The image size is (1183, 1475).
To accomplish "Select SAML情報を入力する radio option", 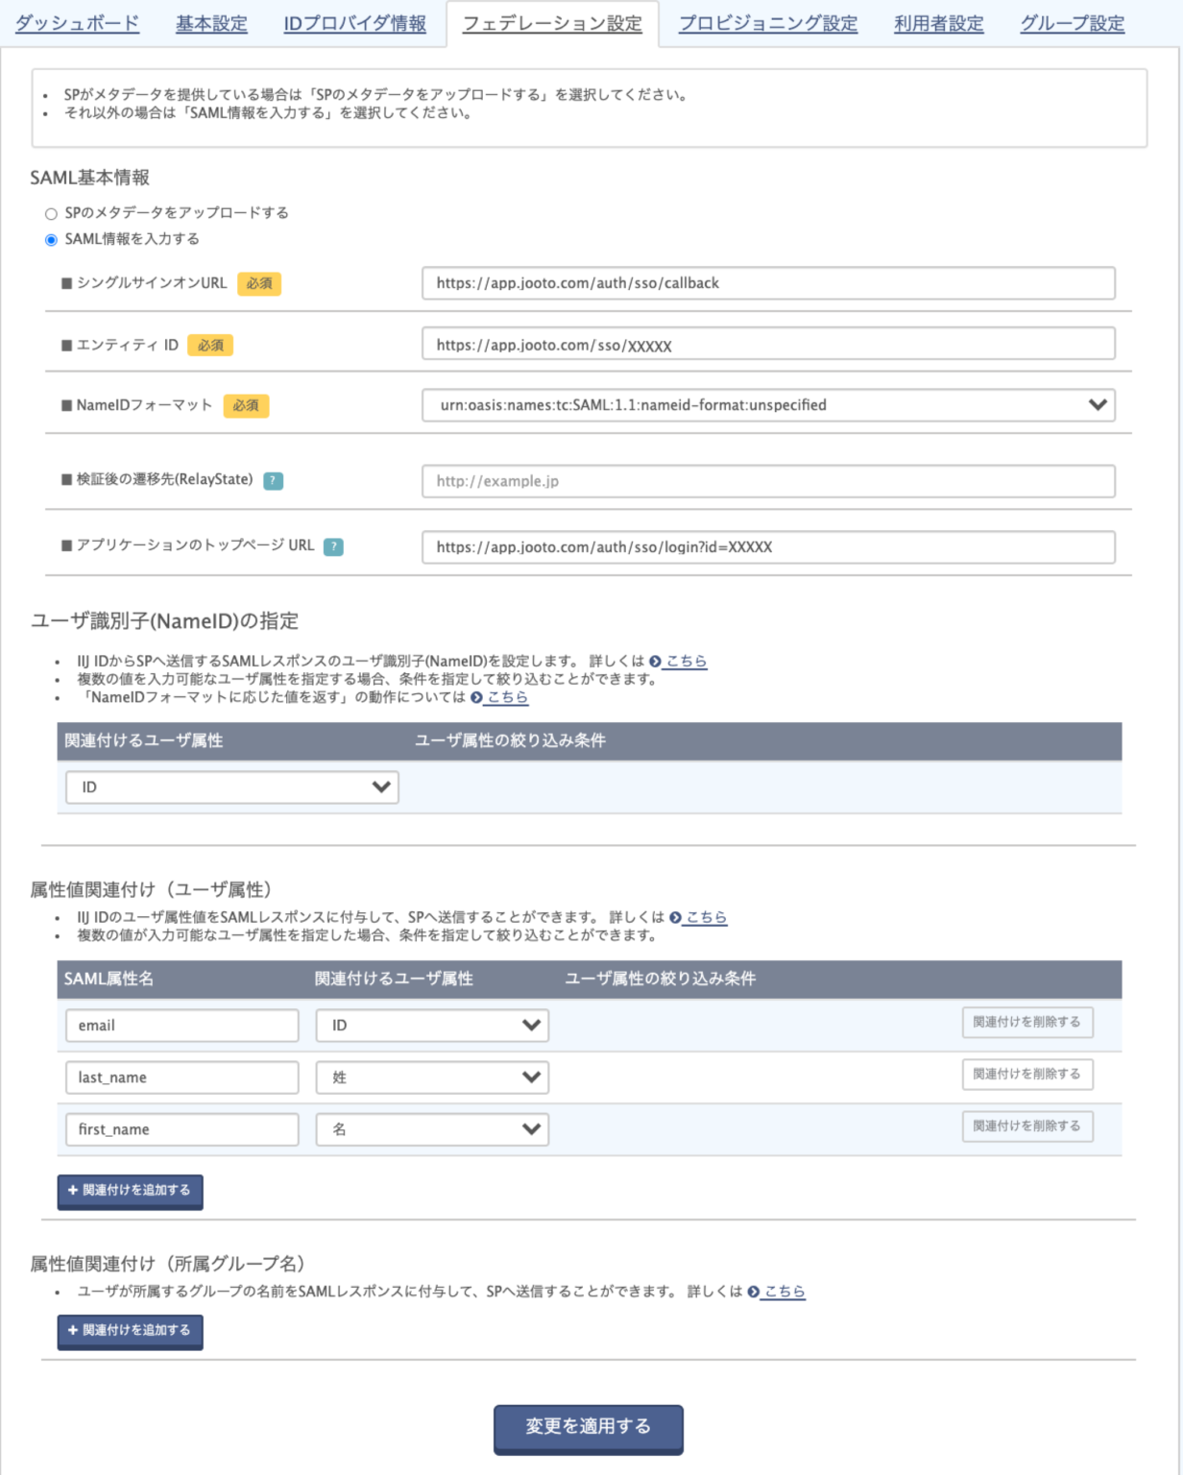I will [x=52, y=240].
